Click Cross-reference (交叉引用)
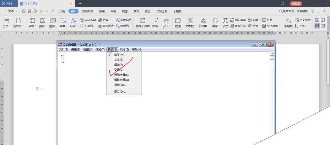The height and width of the screenshot is (145, 330). (x=303, y=20)
